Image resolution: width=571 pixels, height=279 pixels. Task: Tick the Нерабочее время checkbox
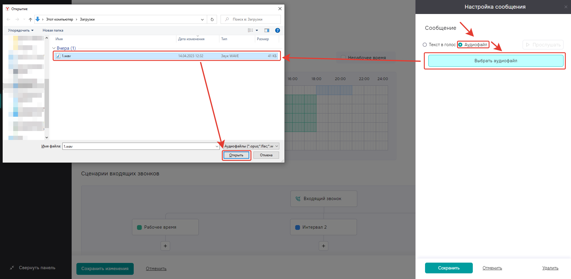(343, 57)
